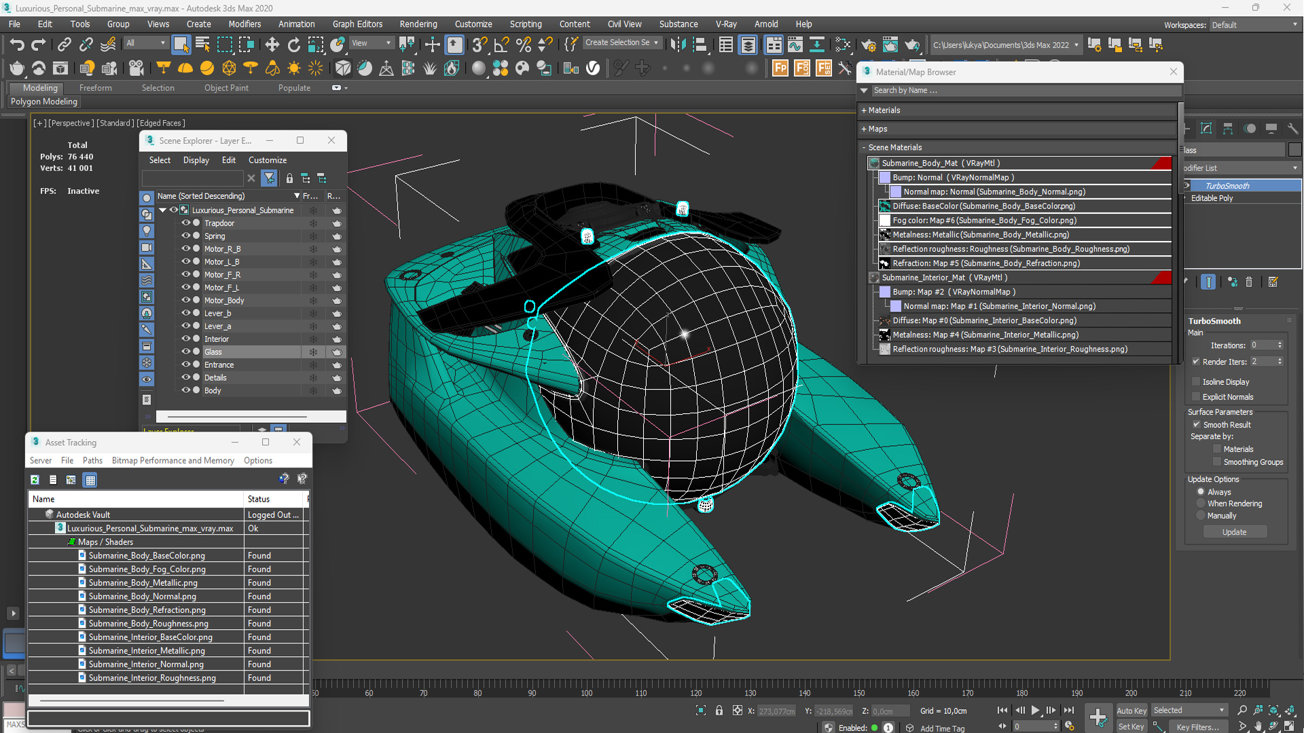Open the Render Setup teapot icon
This screenshot has height=733, width=1304.
coord(868,45)
